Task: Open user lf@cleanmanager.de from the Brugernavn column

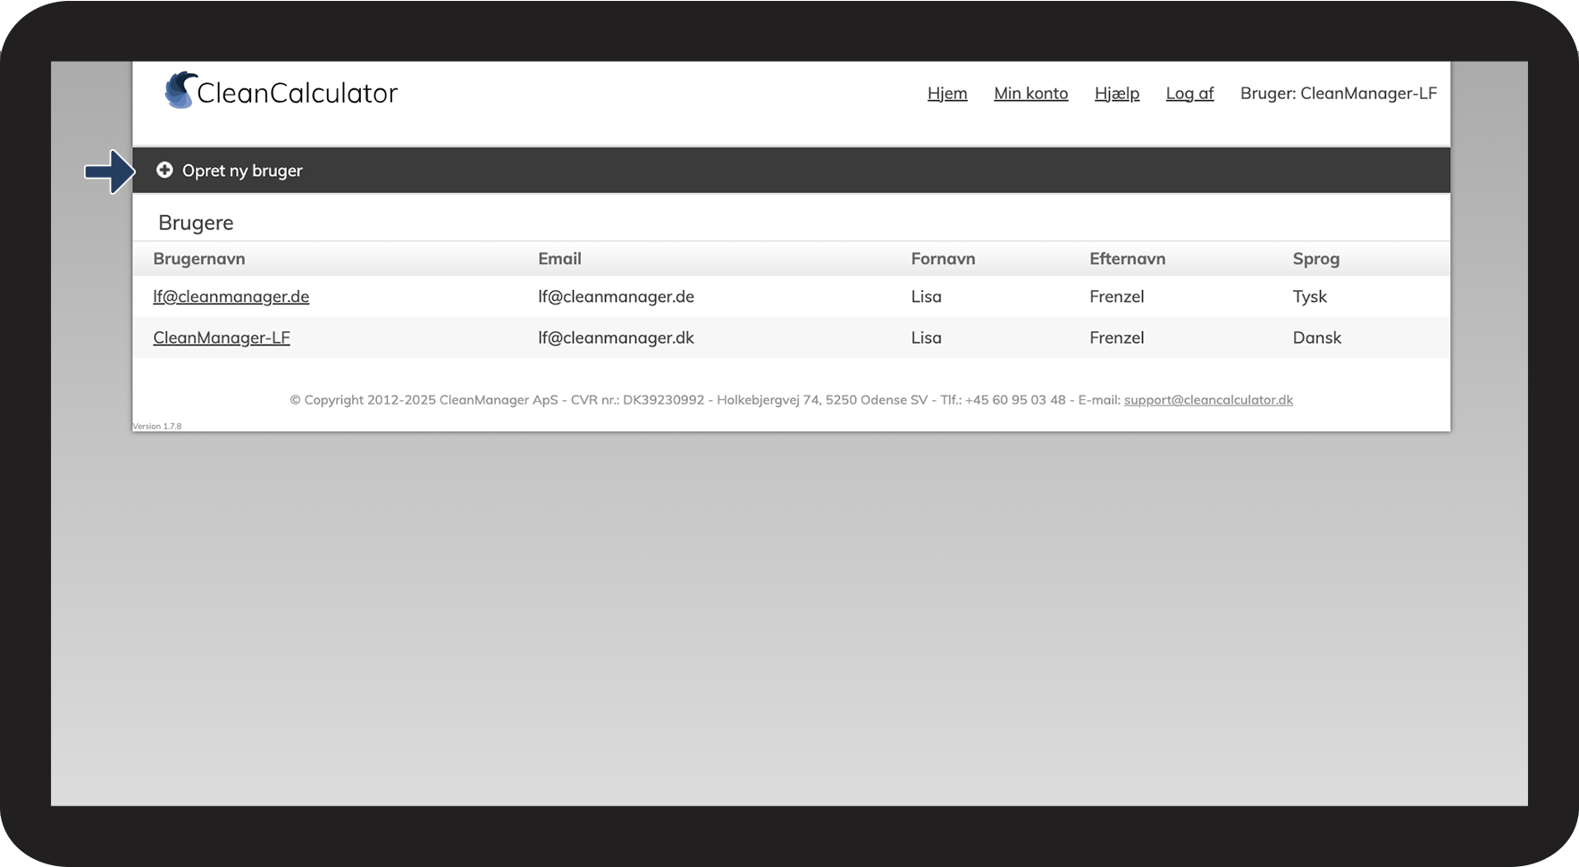Action: (x=231, y=296)
